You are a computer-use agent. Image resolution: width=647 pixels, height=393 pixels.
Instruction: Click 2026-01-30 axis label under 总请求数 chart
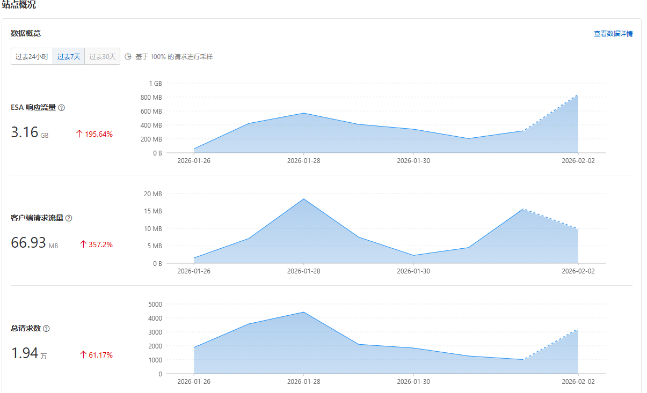click(413, 381)
